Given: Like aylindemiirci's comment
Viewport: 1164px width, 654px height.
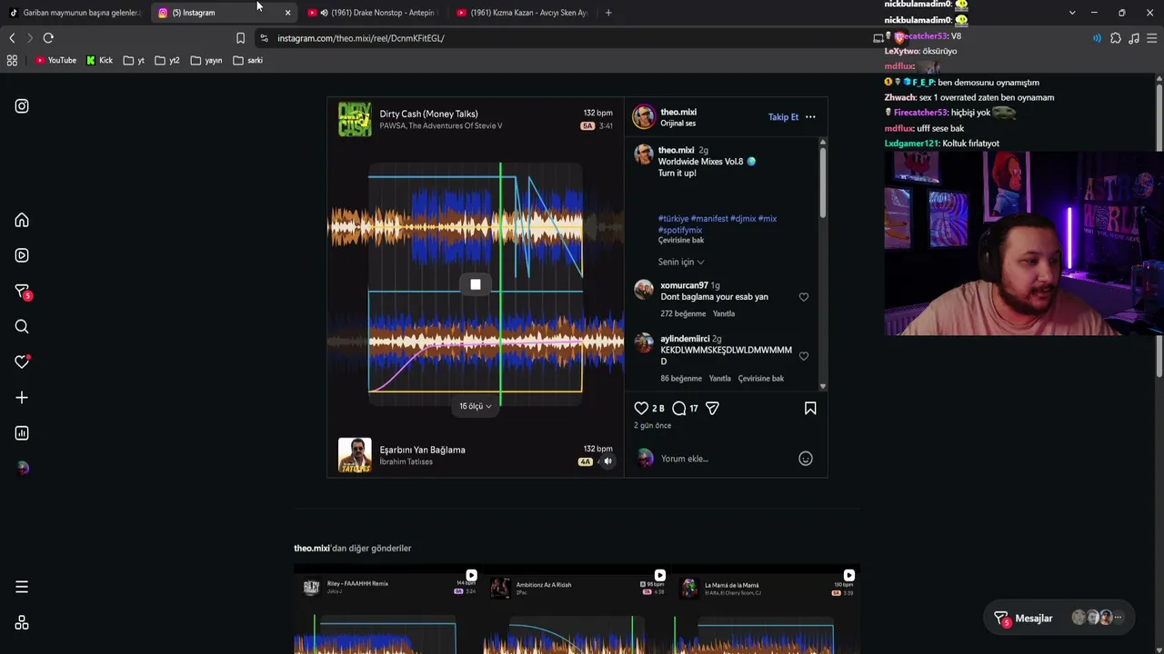Looking at the screenshot, I should pos(804,356).
